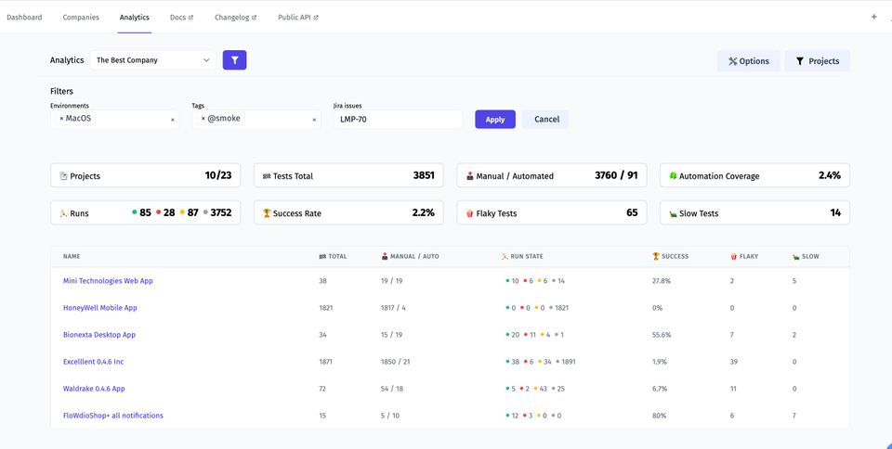
Task: Sort by the RUN STATE column header
Action: coord(522,257)
